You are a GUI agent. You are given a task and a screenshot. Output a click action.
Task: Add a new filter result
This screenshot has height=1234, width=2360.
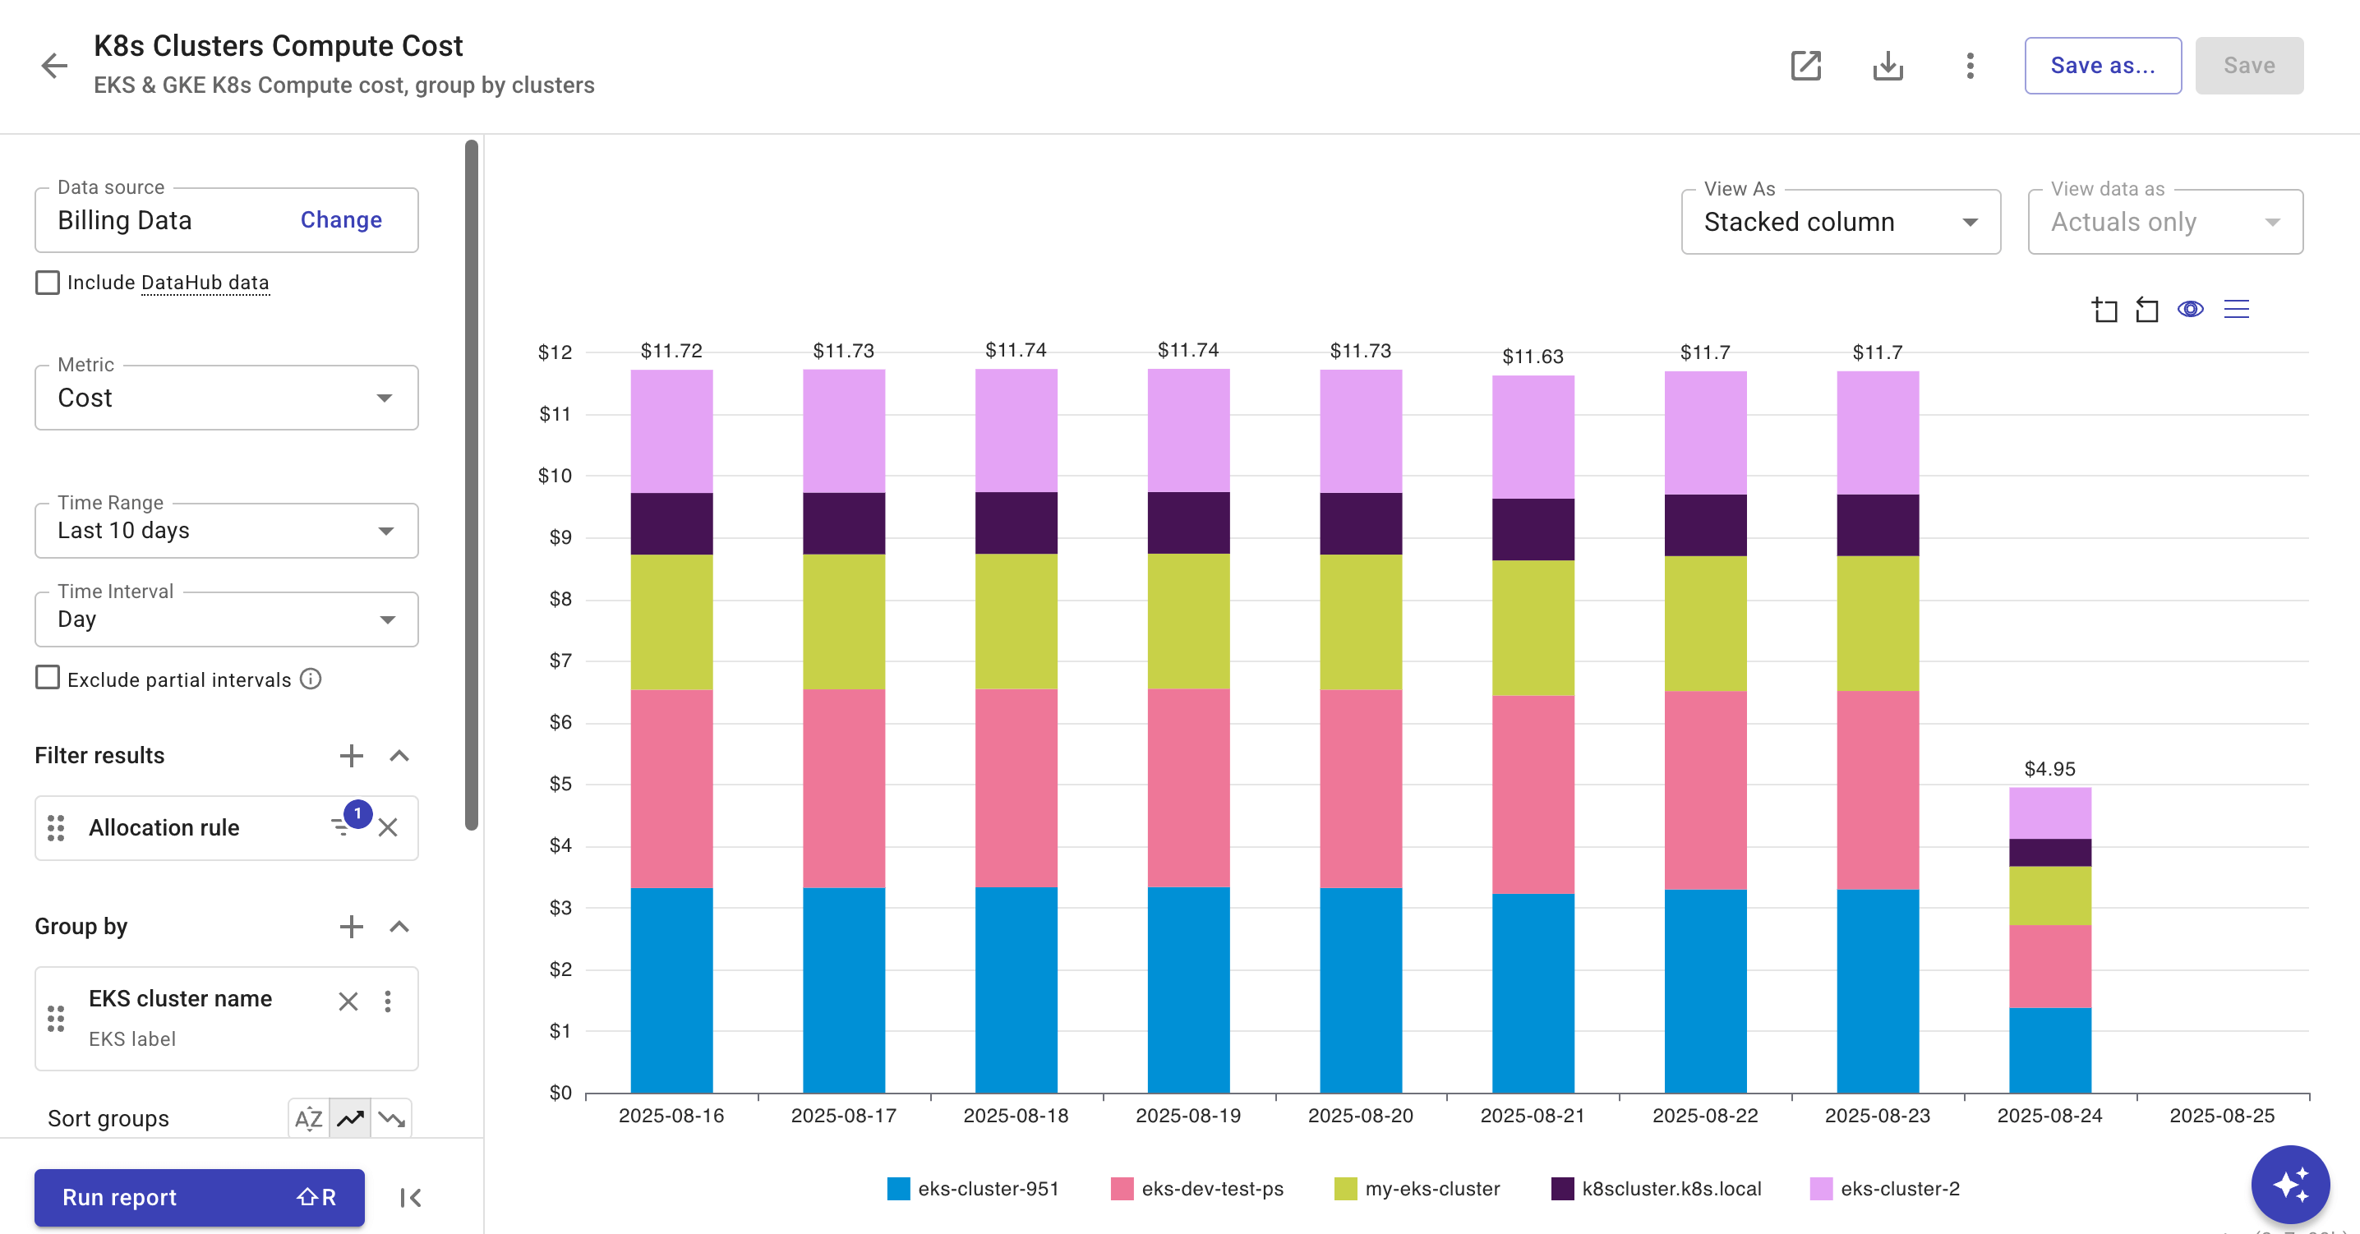pos(351,756)
